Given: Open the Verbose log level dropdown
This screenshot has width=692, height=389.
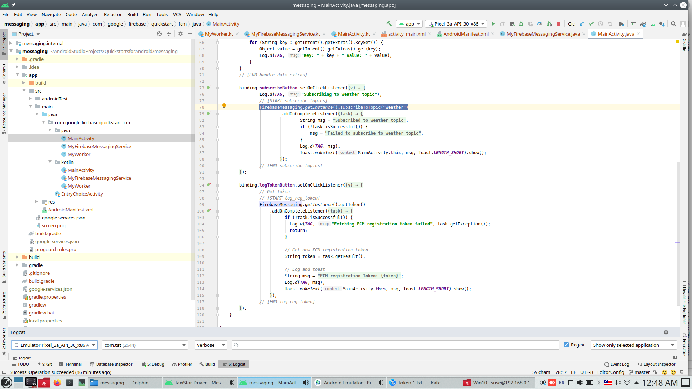Looking at the screenshot, I should pos(211,345).
